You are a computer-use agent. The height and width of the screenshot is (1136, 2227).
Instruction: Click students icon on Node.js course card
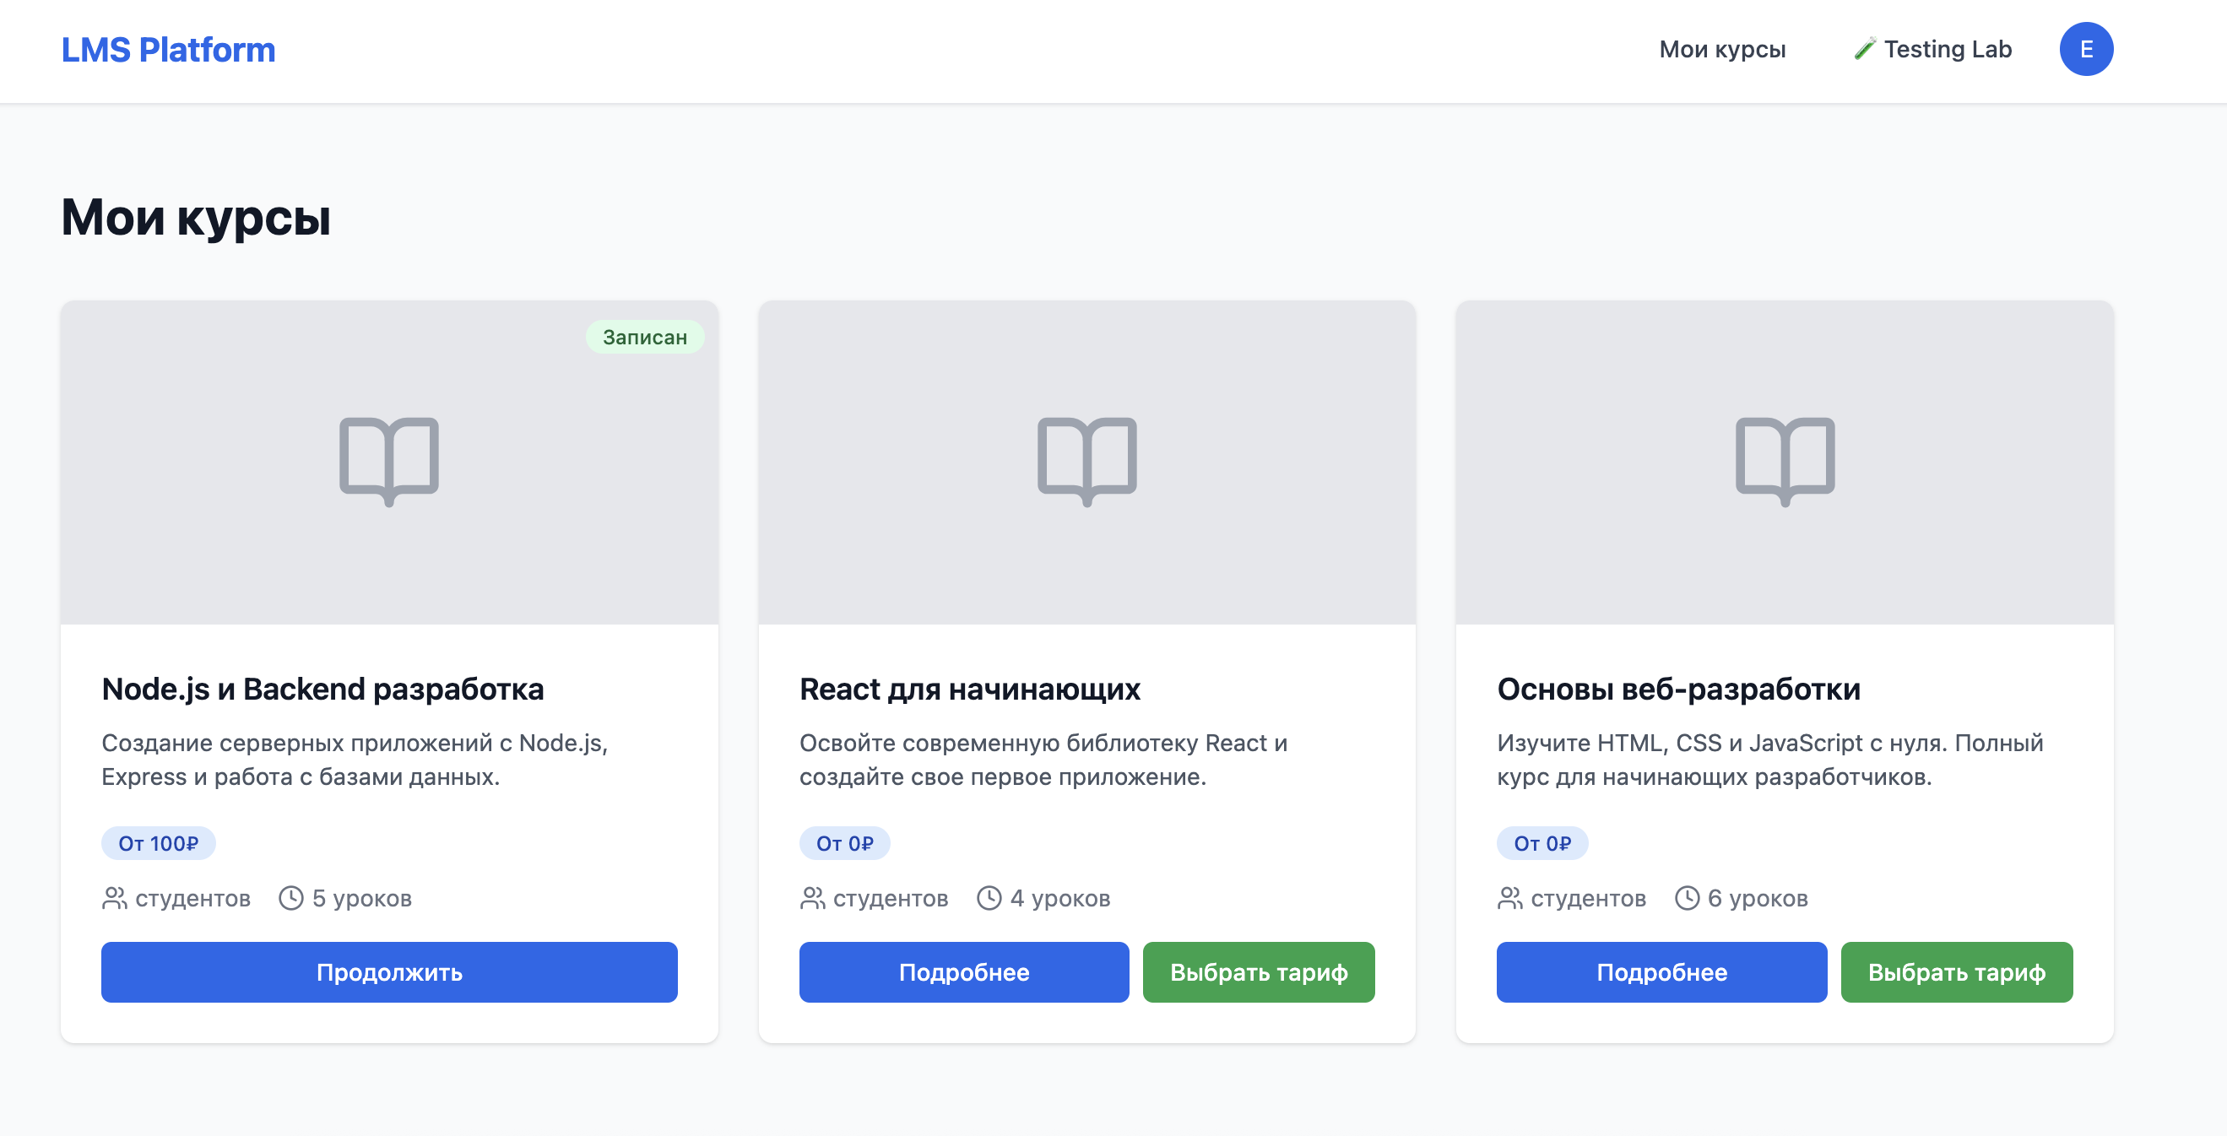click(114, 898)
